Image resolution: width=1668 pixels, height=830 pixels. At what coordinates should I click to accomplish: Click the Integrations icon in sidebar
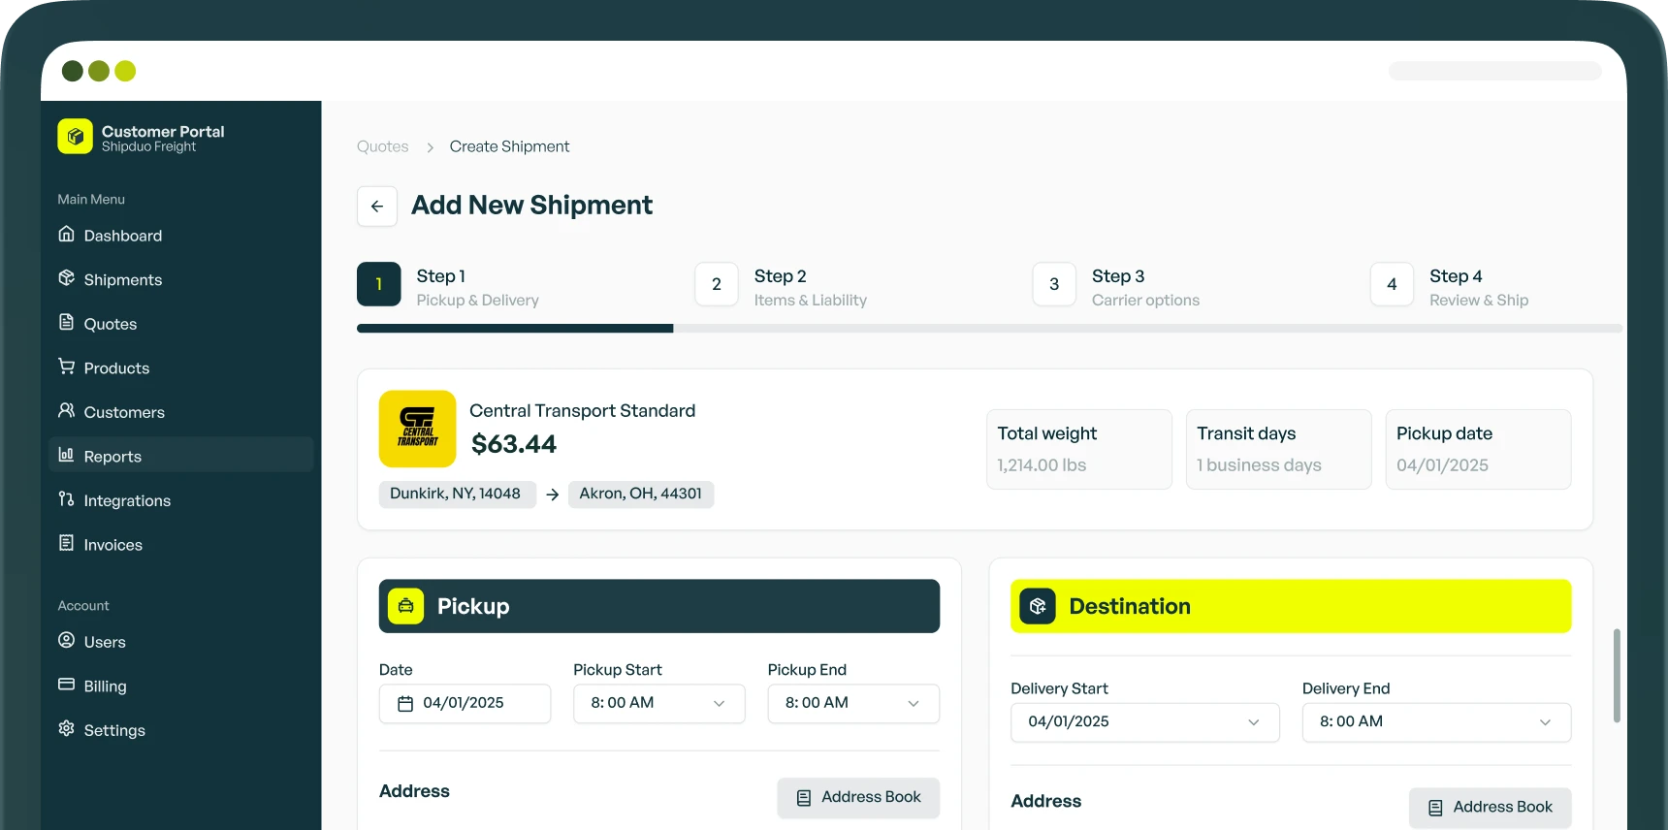[x=66, y=499]
